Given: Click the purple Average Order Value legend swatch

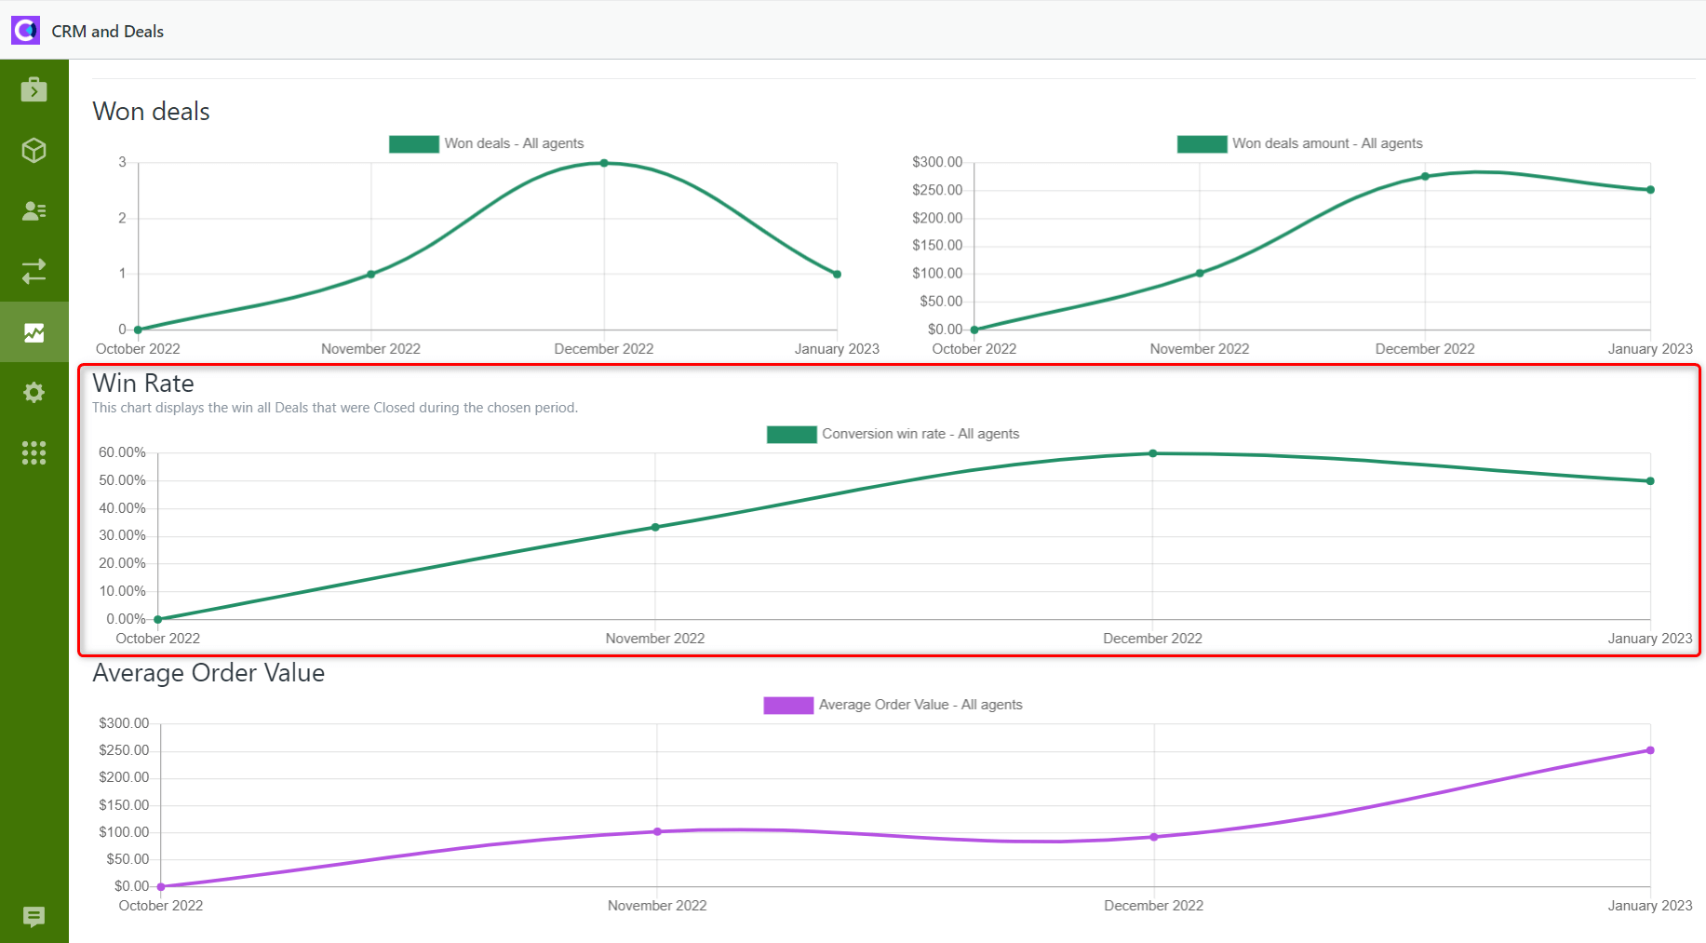Looking at the screenshot, I should coord(788,705).
